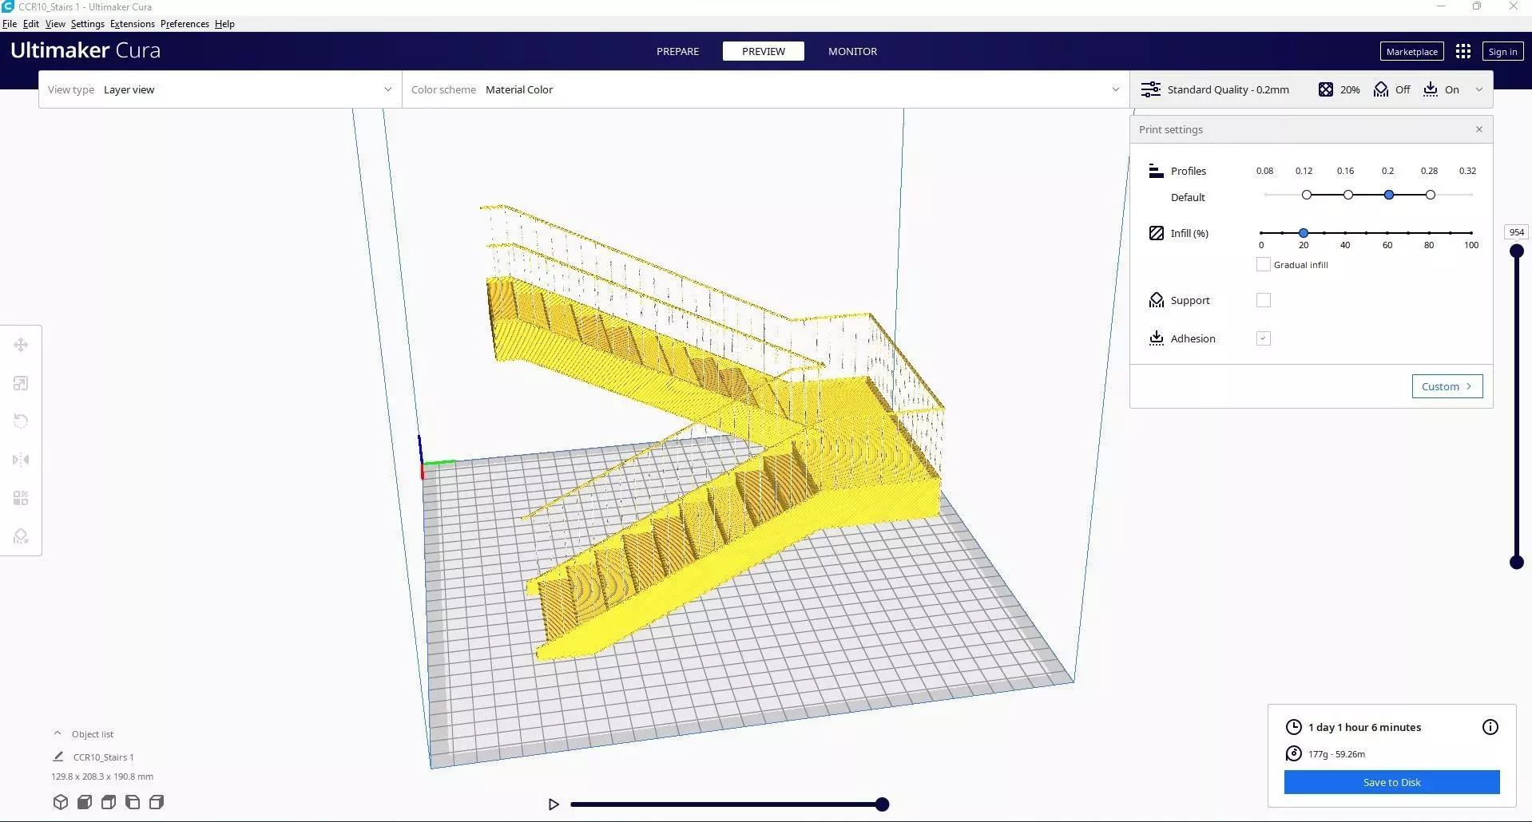Select the Move tool in left toolbar

(x=21, y=345)
